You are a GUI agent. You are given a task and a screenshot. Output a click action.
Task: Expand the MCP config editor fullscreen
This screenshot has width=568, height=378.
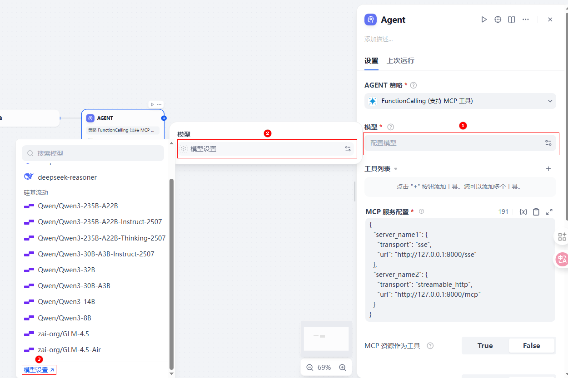click(x=549, y=212)
